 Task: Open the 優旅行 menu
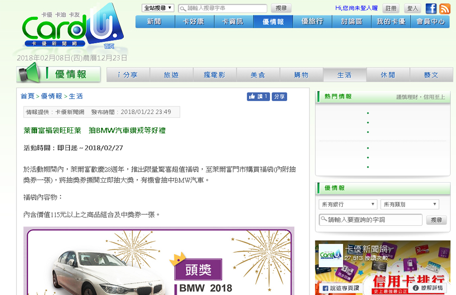pos(312,21)
